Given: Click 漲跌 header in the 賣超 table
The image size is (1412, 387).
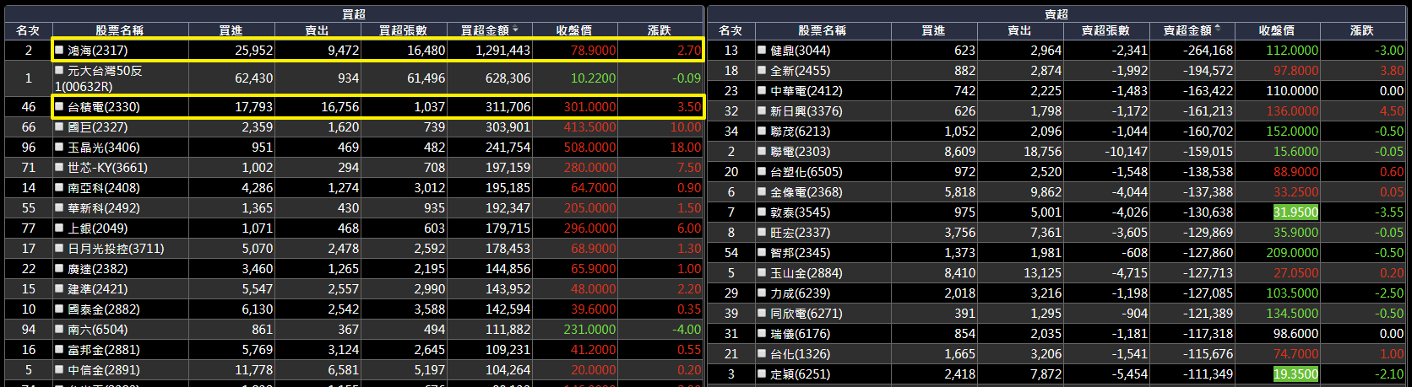Looking at the screenshot, I should pyautogui.click(x=1362, y=30).
